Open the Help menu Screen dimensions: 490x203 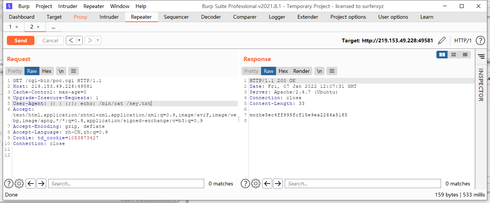click(141, 6)
